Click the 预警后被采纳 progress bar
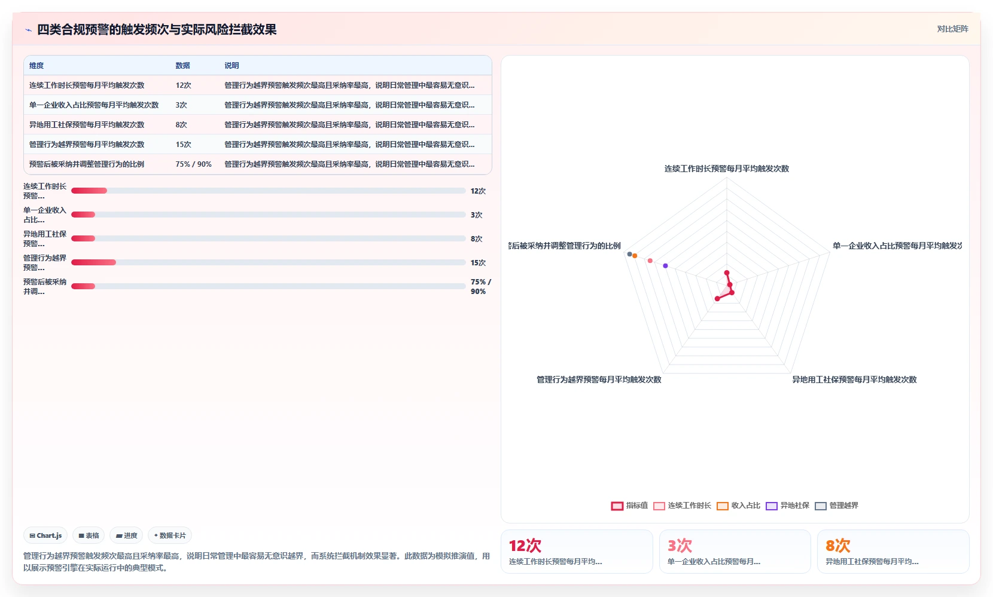 pyautogui.click(x=268, y=286)
